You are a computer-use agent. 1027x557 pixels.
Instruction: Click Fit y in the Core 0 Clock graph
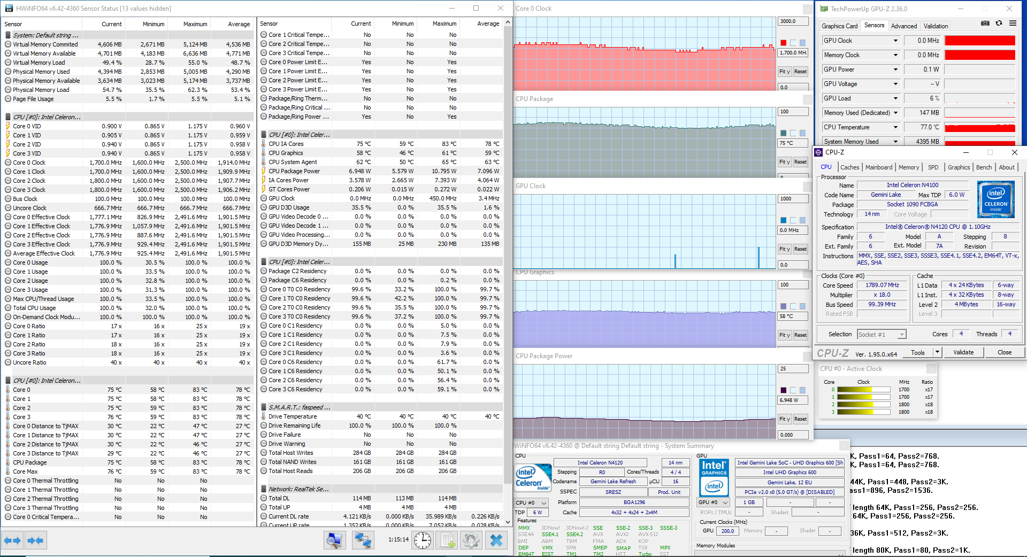click(x=784, y=72)
